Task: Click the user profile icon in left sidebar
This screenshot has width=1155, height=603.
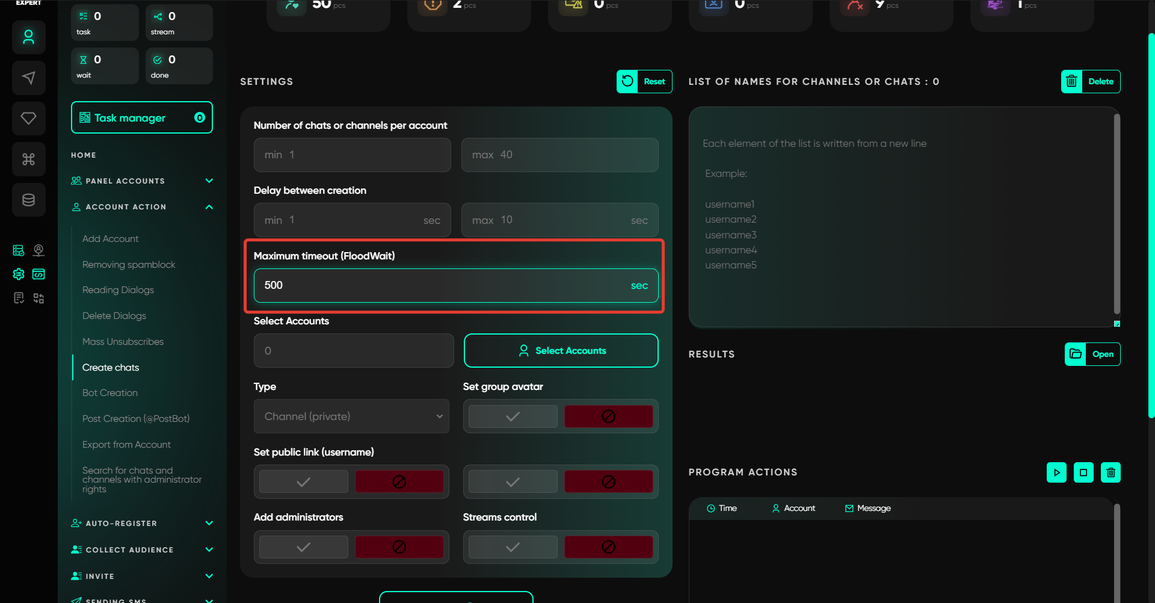Action: 28,37
